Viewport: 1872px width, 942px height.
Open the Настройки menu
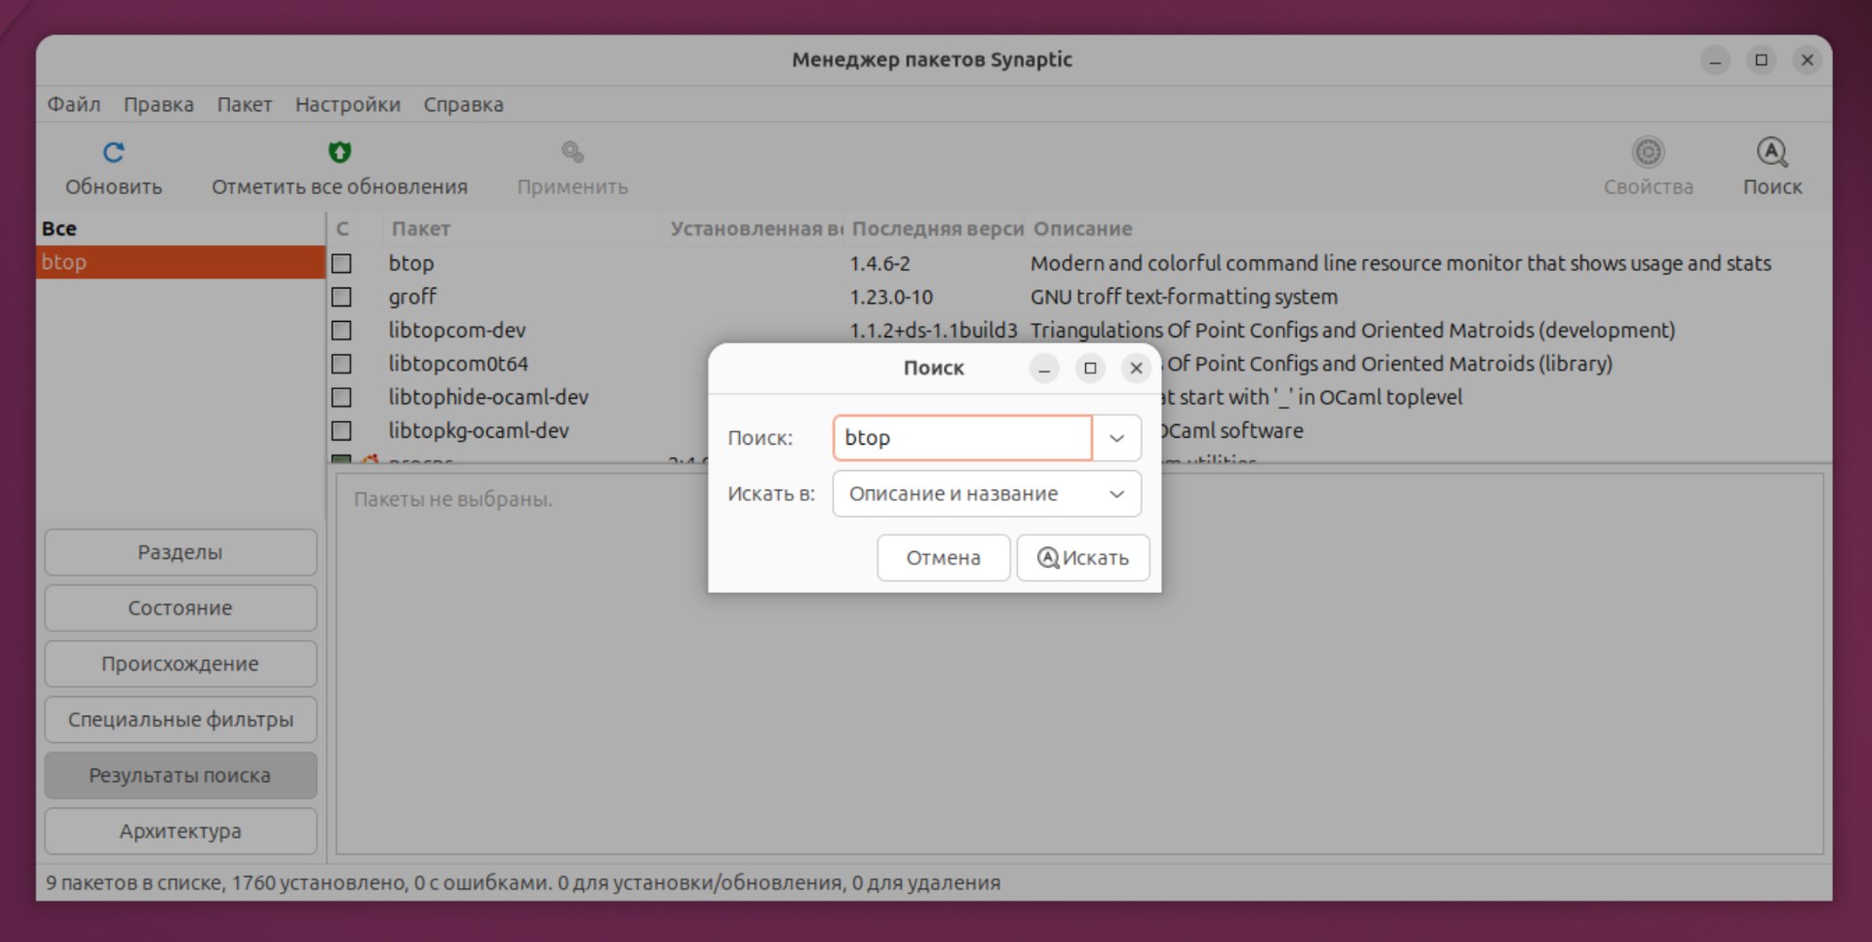pyautogui.click(x=347, y=104)
